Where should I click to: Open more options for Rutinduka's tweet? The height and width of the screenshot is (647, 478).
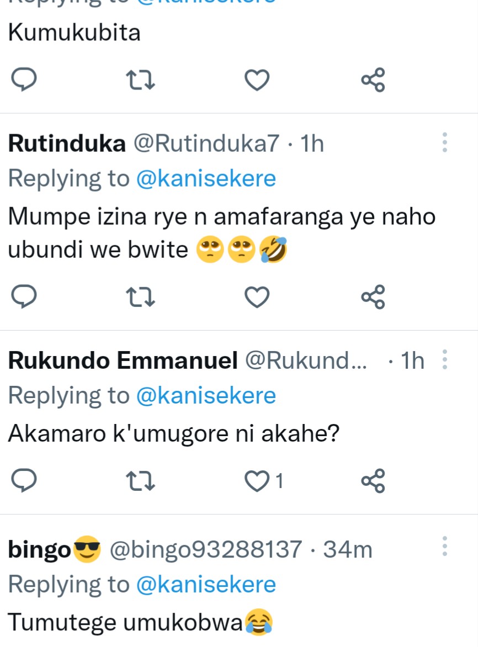click(445, 143)
